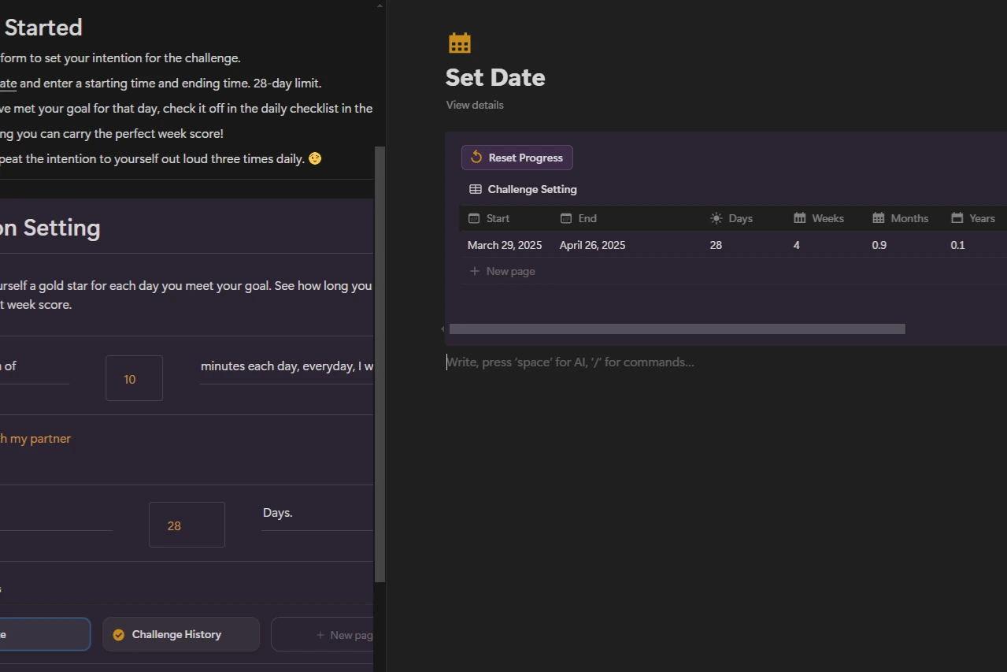This screenshot has height=672, width=1007.
Task: Click the calendar icon in the Start column
Action: 474,218
